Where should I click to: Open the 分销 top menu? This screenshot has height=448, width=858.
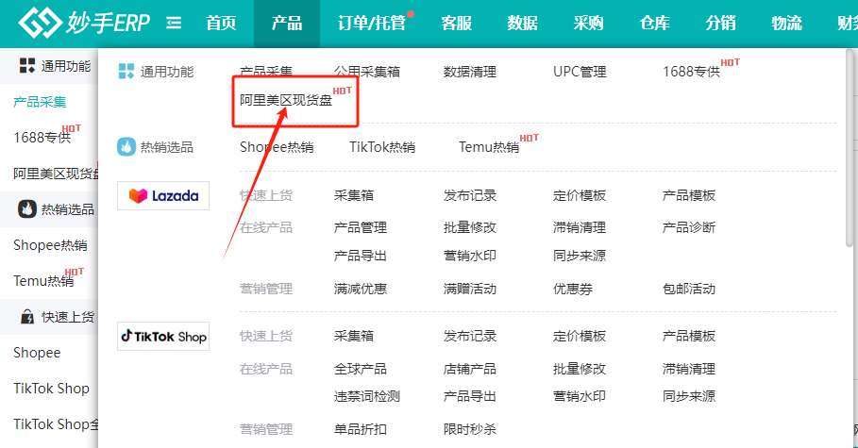[x=720, y=23]
